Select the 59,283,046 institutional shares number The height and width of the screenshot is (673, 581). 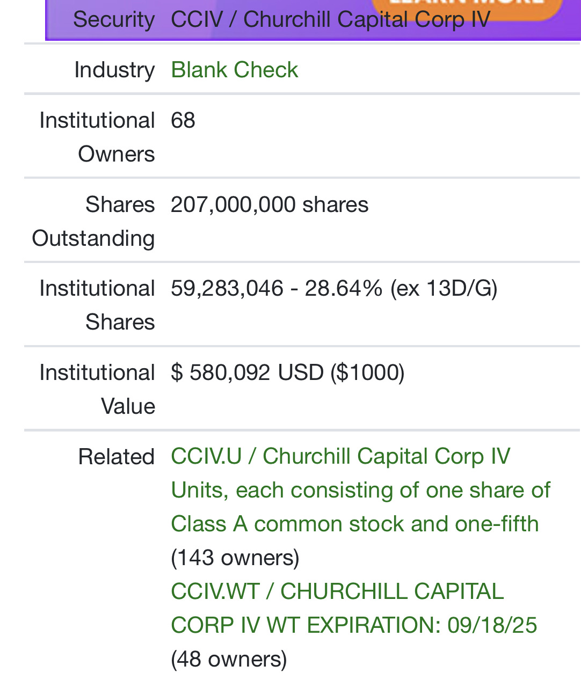[227, 288]
